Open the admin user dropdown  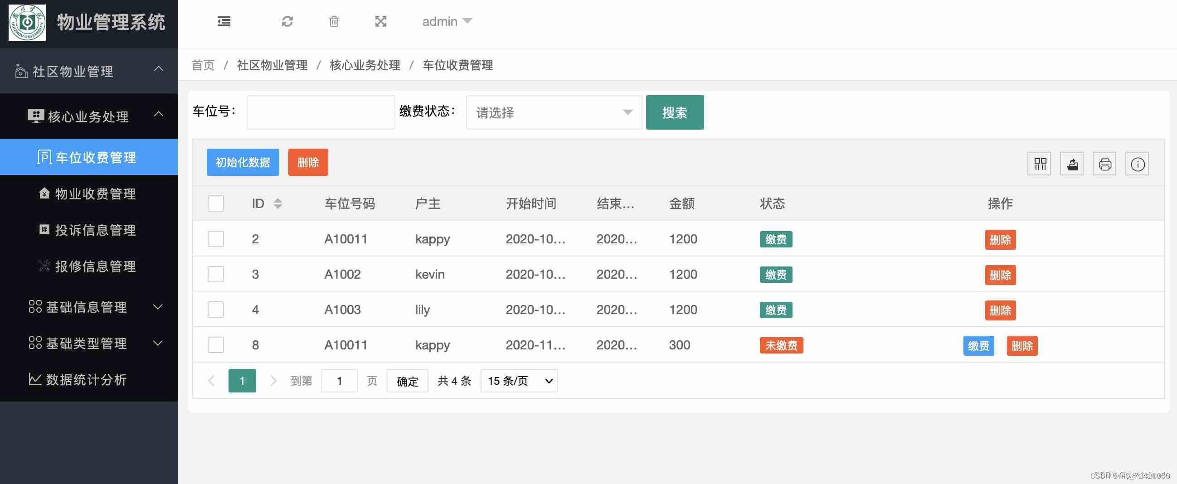[x=447, y=21]
